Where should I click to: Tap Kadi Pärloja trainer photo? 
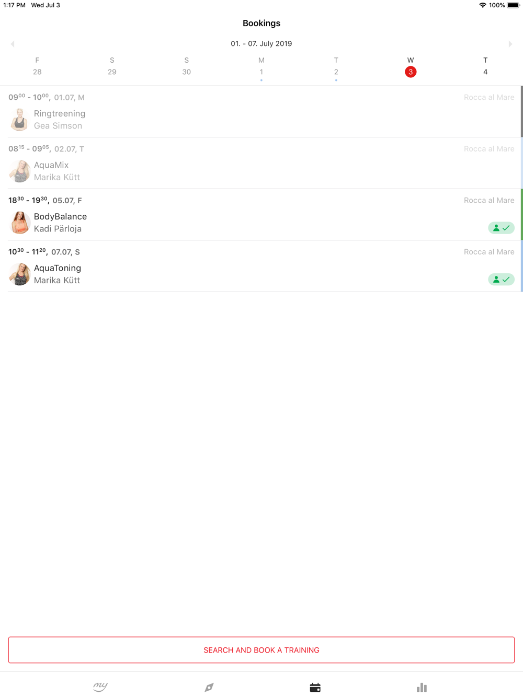point(20,223)
